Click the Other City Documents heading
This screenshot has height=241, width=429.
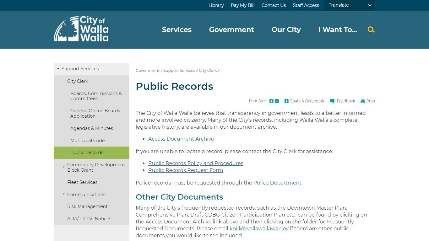point(179,197)
